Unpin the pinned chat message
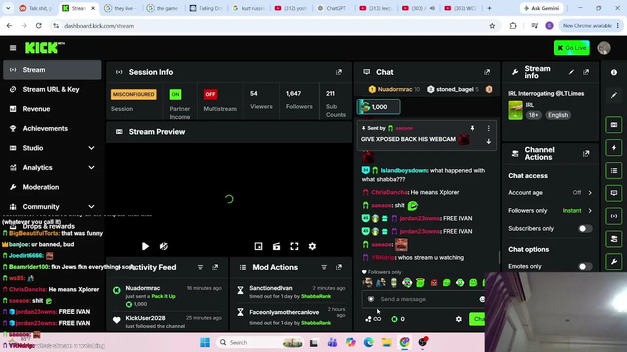The width and height of the screenshot is (627, 352). (472, 128)
